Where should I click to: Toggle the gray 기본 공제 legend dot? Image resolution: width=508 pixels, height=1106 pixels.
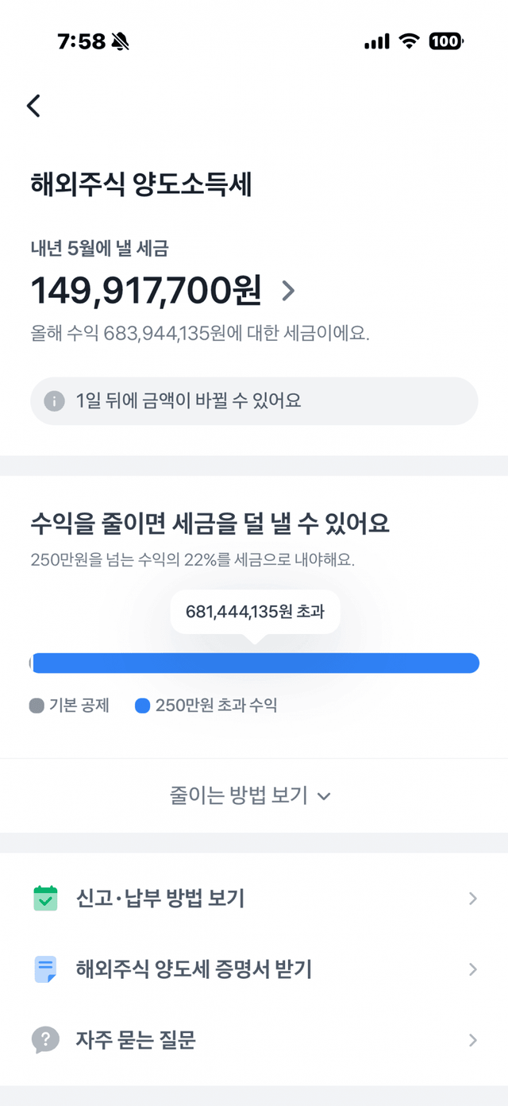point(37,706)
